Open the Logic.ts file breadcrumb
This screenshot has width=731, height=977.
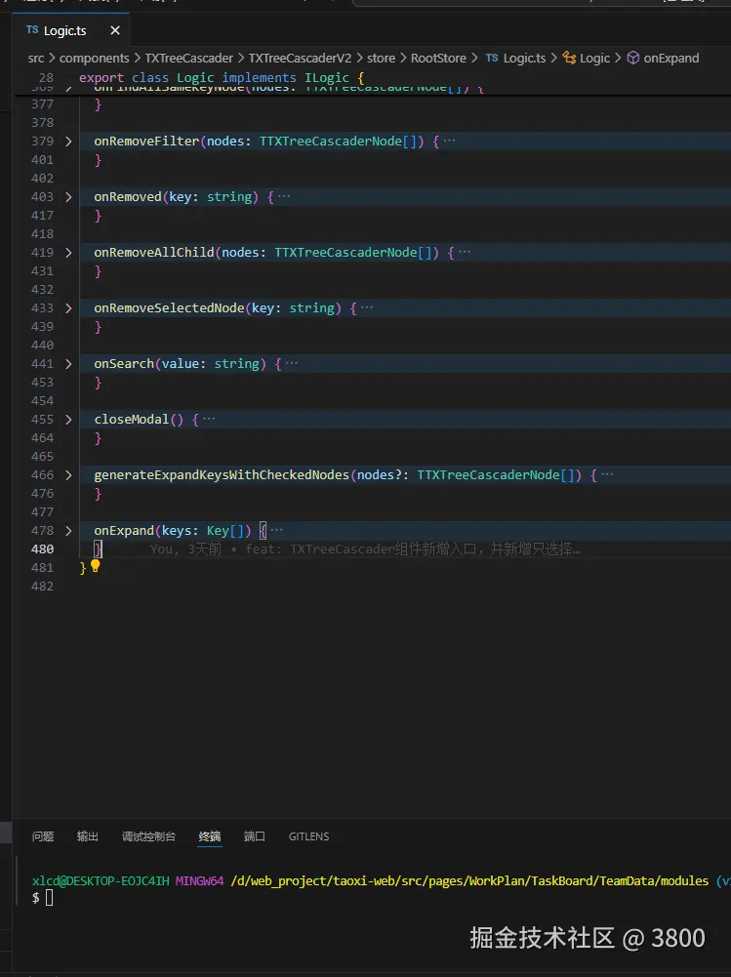click(x=524, y=58)
